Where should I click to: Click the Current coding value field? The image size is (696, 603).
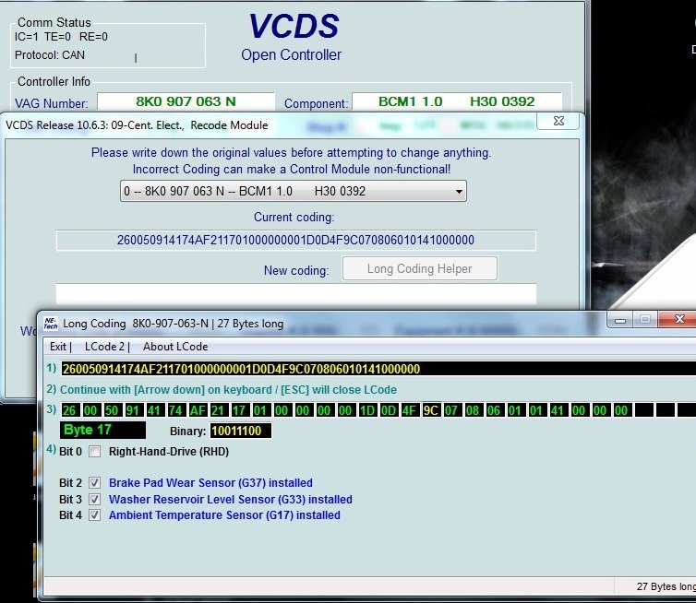296,240
